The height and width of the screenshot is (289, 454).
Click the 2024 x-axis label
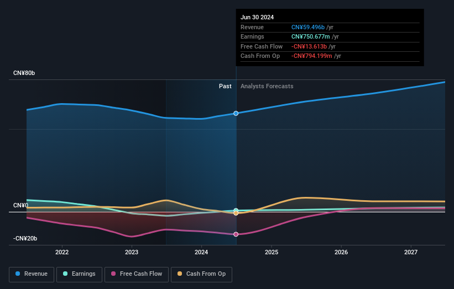[x=201, y=253]
